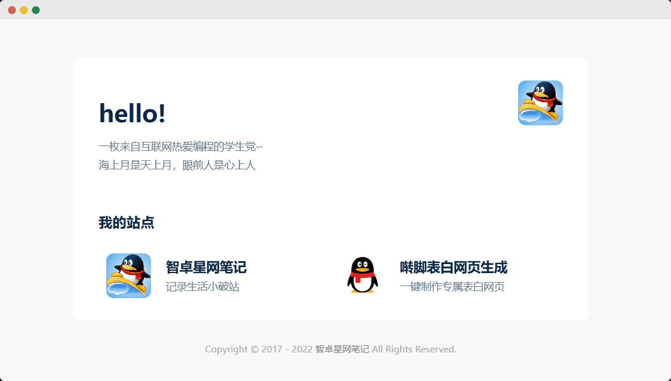Click the QQ penguin icon with red scarf

(362, 275)
